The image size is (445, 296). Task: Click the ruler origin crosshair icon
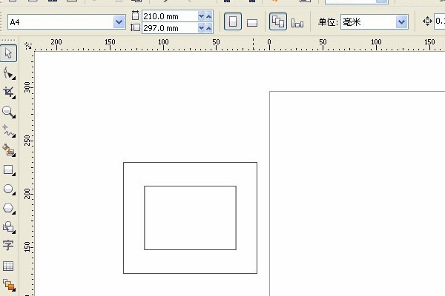click(x=28, y=46)
